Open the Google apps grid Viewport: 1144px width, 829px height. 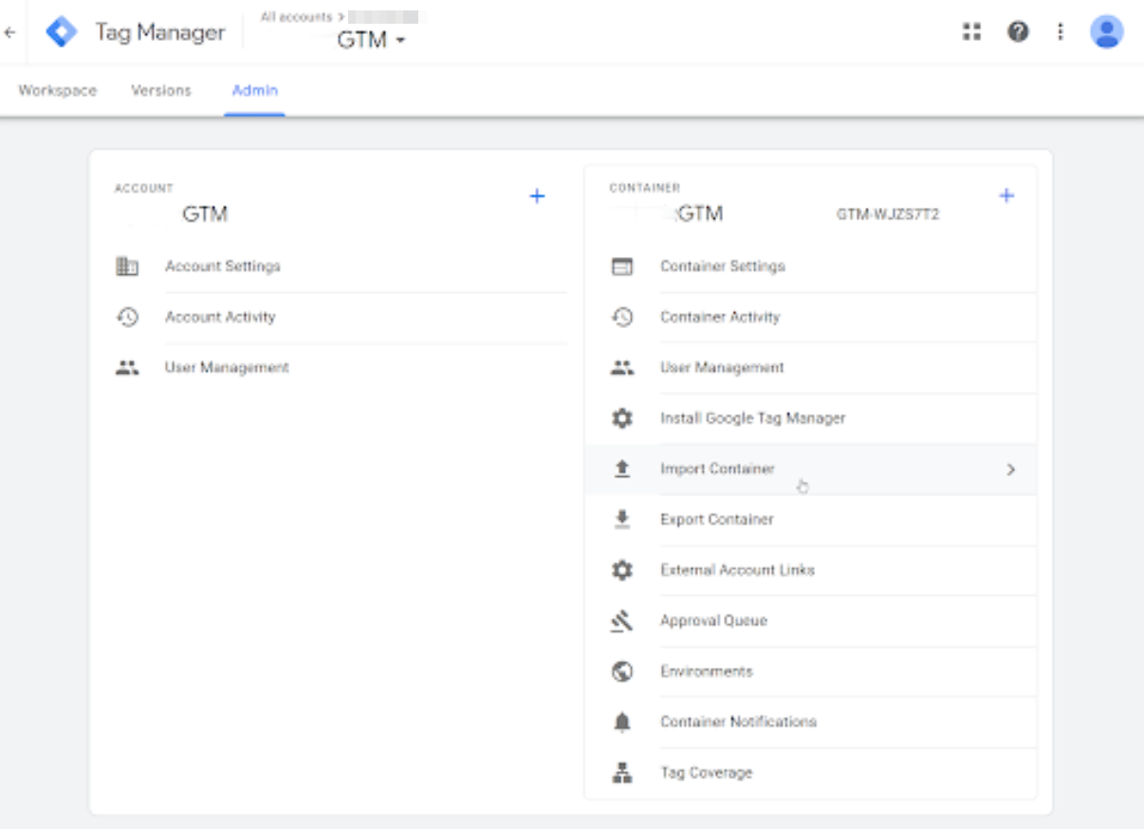[x=971, y=32]
